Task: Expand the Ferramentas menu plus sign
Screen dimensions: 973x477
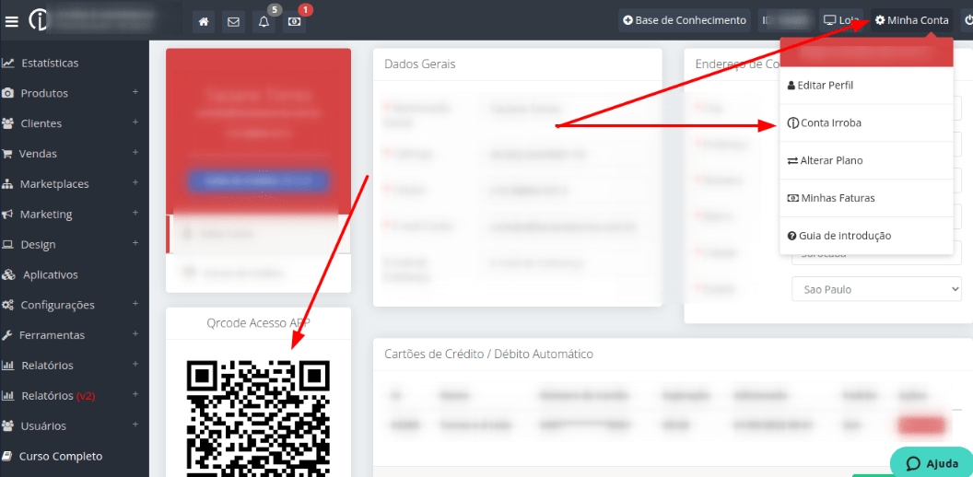Action: click(x=135, y=334)
